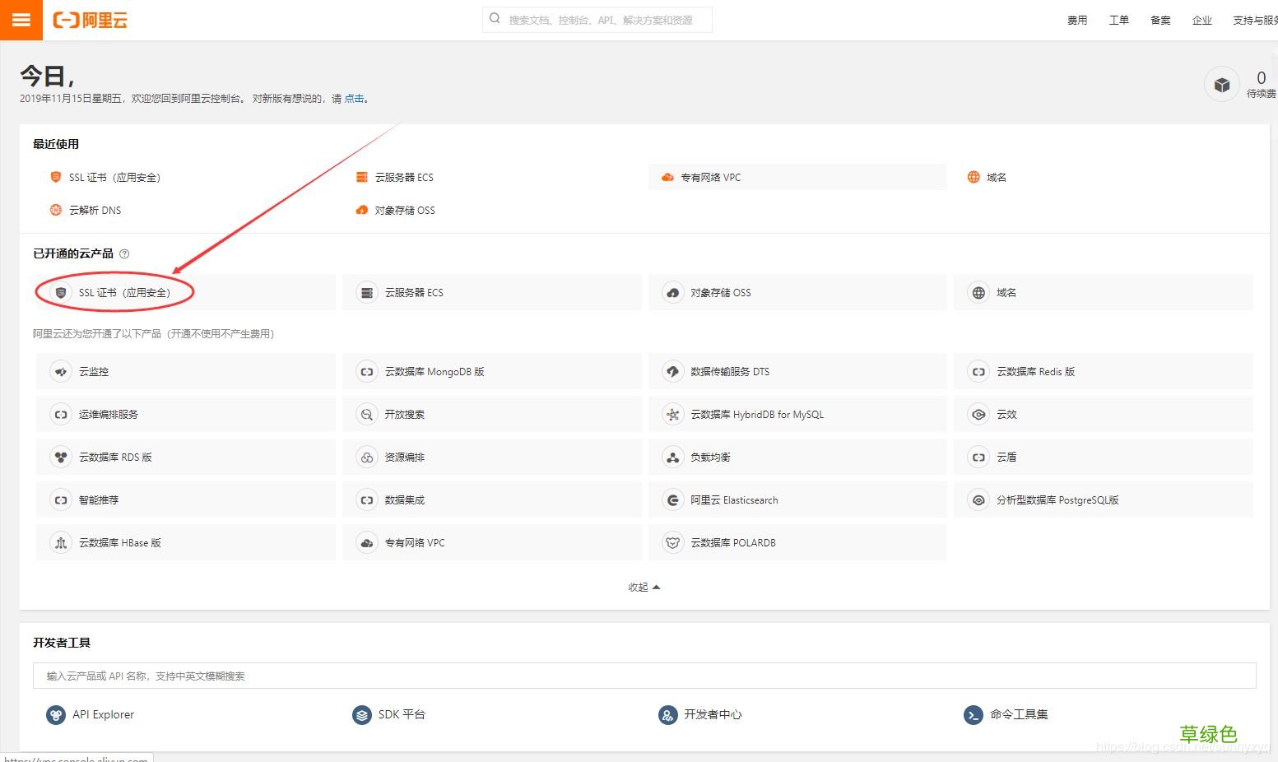Open 专有网络 VPC in product list
Viewport: 1278px width, 762px height.
tap(492, 542)
